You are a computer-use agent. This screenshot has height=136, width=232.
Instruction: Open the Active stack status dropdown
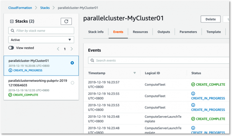click(x=41, y=40)
